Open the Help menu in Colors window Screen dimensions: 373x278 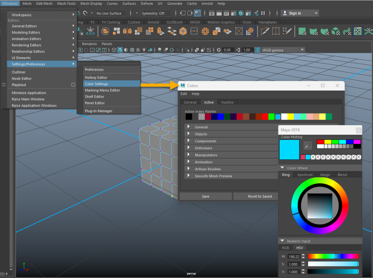[x=196, y=94]
